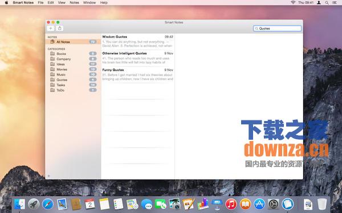Open Launchpad from the Dock
Image resolution: width=342 pixels, height=213 pixels.
pyautogui.click(x=34, y=204)
